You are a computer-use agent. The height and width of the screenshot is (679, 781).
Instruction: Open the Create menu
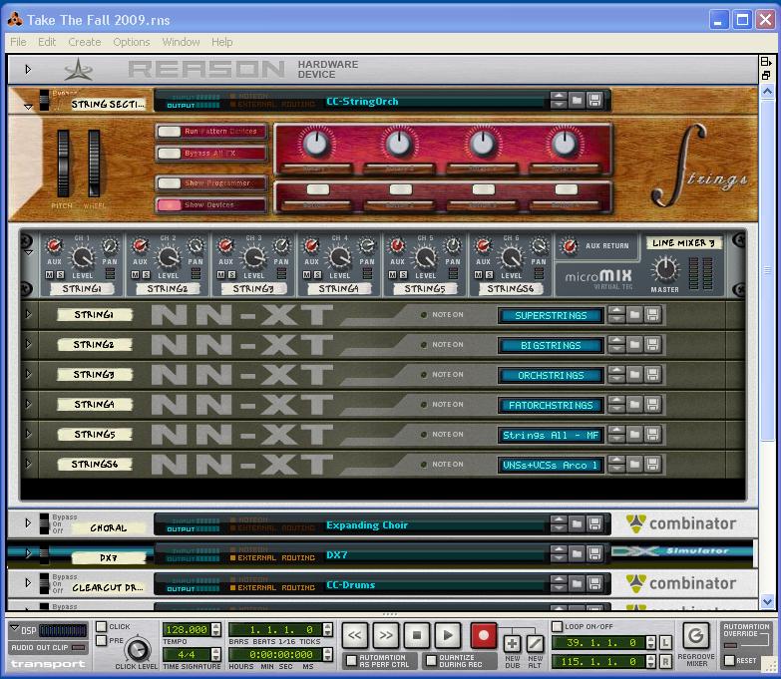coord(84,42)
